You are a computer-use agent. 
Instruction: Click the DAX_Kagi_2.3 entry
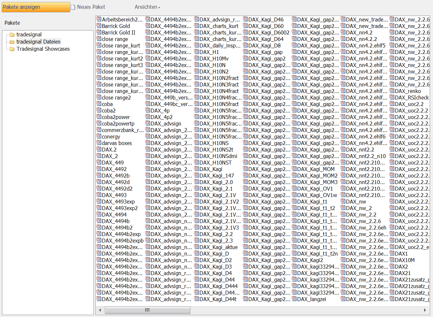[216, 241]
